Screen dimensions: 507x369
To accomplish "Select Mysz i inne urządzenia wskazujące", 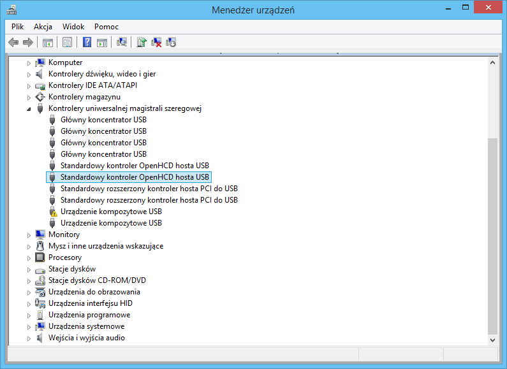I will [x=106, y=246].
